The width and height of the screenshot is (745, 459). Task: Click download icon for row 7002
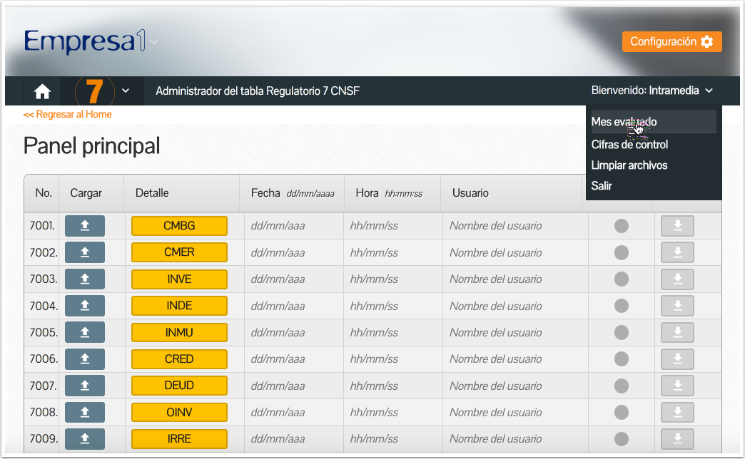[677, 252]
